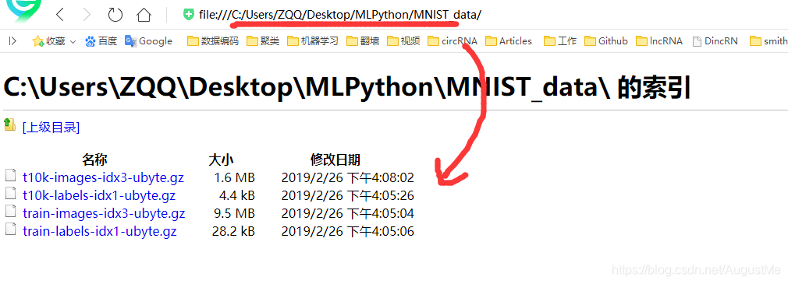Click the 修改日期 column header
788x284 pixels.
[335, 160]
